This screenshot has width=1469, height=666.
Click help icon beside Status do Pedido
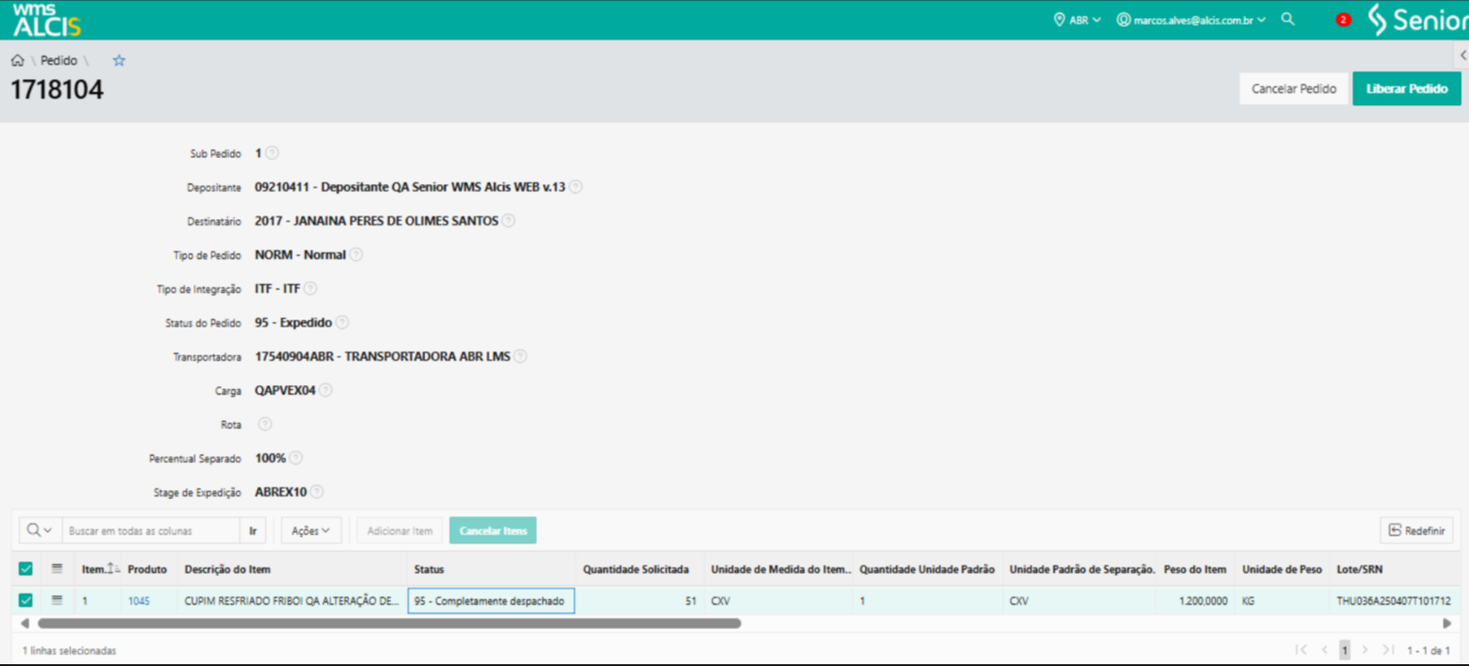pyautogui.click(x=342, y=322)
